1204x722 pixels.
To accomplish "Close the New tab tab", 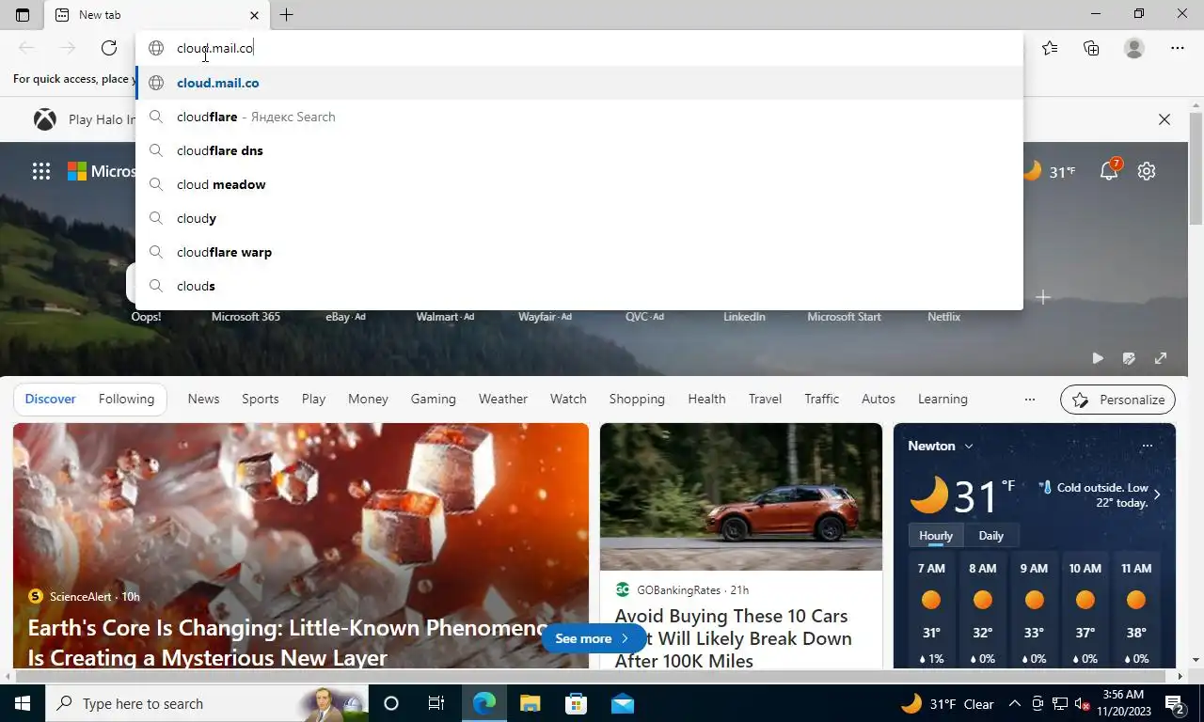I will [254, 15].
